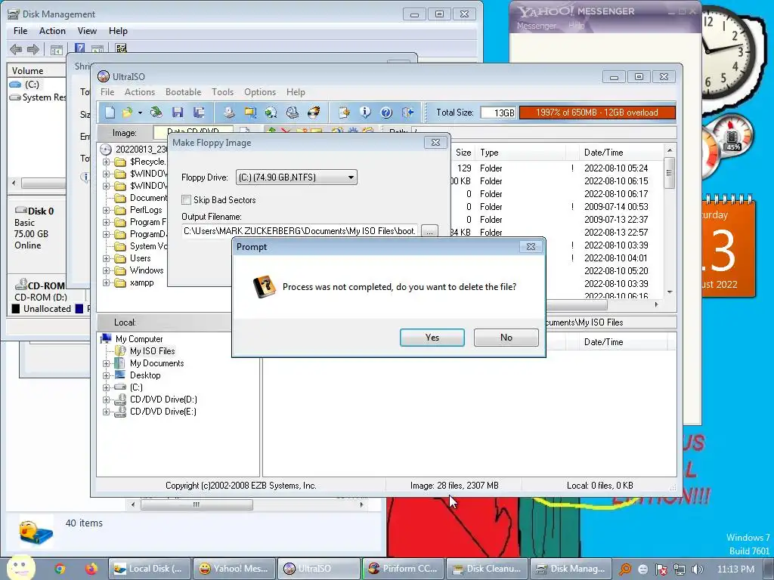The height and width of the screenshot is (580, 774).
Task: Click the Burn CD/DVD Image flame icon
Action: pyautogui.click(x=314, y=113)
